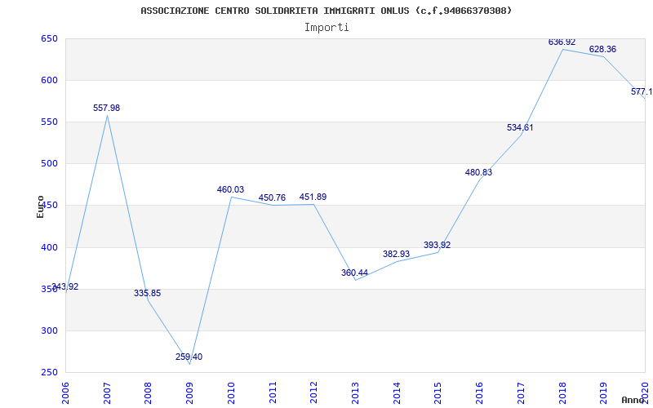Select the 360.44 data label
Screen dimensions: 653x408
[354, 273]
